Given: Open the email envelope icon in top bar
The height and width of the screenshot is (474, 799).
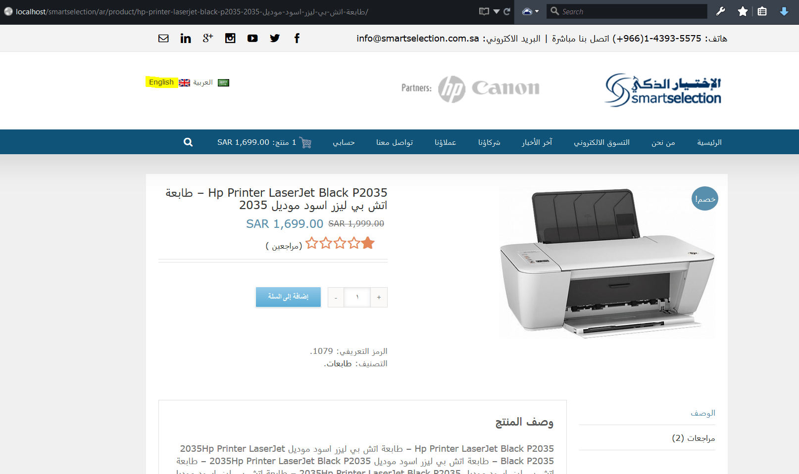Looking at the screenshot, I should pos(163,38).
